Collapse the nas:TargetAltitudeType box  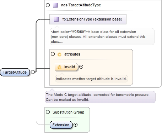(48, 5)
